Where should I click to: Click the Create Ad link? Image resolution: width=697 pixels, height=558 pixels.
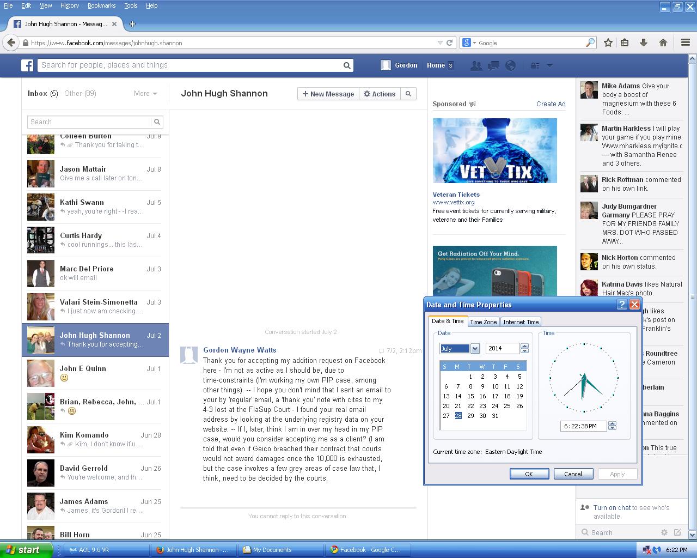551,104
